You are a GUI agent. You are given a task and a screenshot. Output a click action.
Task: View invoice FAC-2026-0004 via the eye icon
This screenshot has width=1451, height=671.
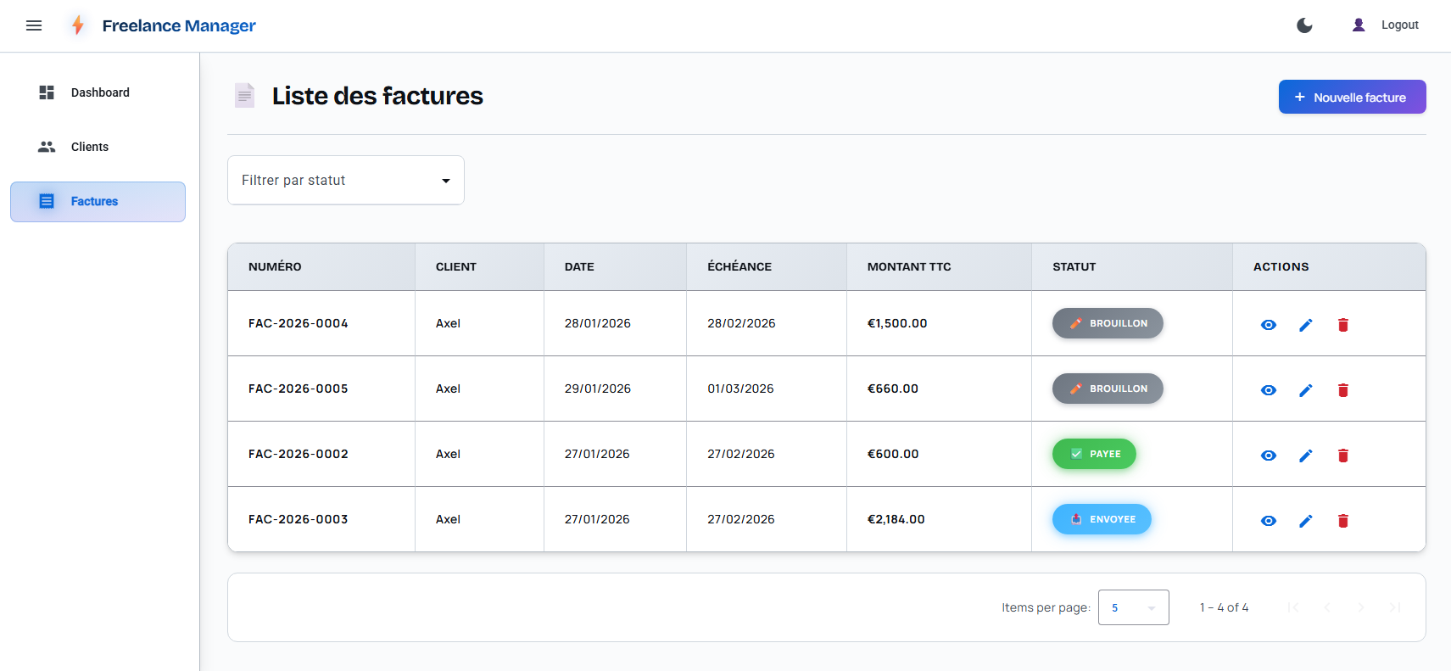pos(1269,325)
